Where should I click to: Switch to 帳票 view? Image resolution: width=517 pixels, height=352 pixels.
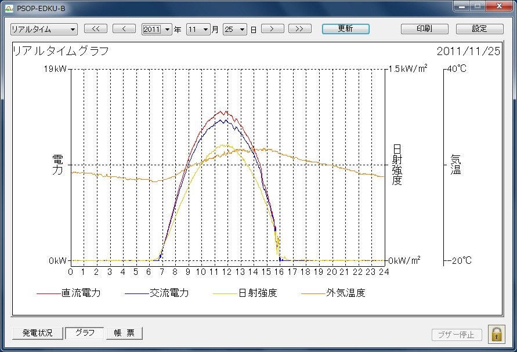(x=124, y=333)
